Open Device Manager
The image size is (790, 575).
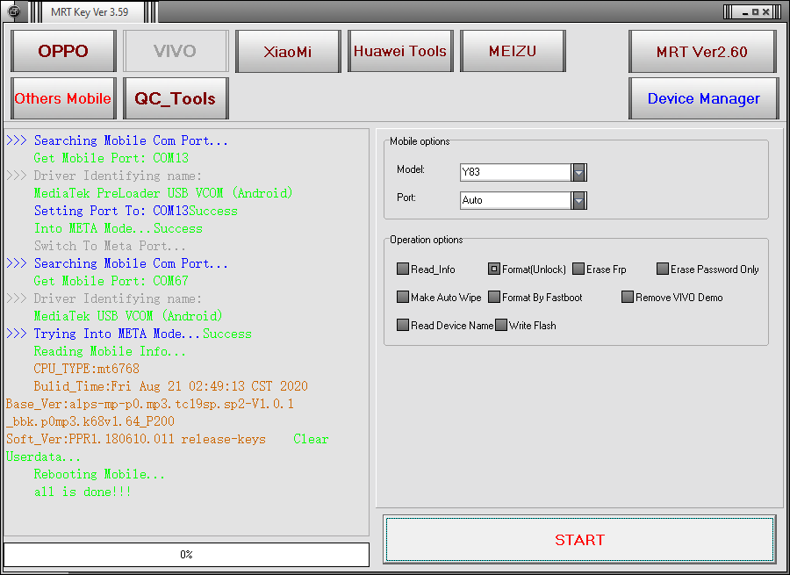pyautogui.click(x=703, y=98)
